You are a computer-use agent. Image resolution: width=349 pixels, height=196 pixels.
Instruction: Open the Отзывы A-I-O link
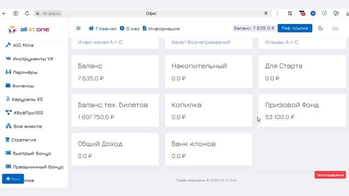point(281,42)
